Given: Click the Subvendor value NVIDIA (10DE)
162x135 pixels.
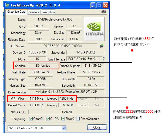Looking at the screenshot, I should click(x=85, y=52).
